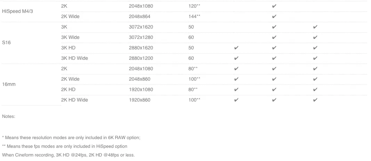Screen dimensions: 371x161
Task: Click the checkmark in the 2048x864 row
Action: pyautogui.click(x=274, y=17)
